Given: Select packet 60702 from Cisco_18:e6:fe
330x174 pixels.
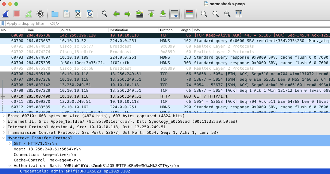Looking at the screenshot, I should (165, 52).
